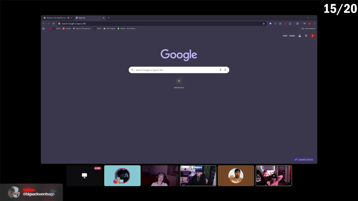Bookmark this page with the star icon

click(263, 23)
